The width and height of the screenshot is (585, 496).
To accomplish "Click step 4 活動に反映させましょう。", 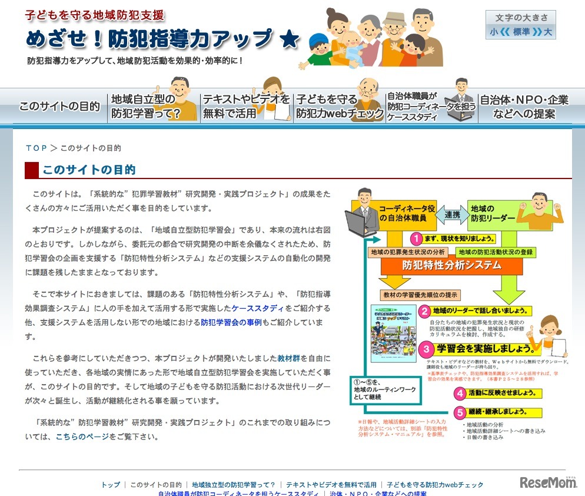I will [x=498, y=393].
